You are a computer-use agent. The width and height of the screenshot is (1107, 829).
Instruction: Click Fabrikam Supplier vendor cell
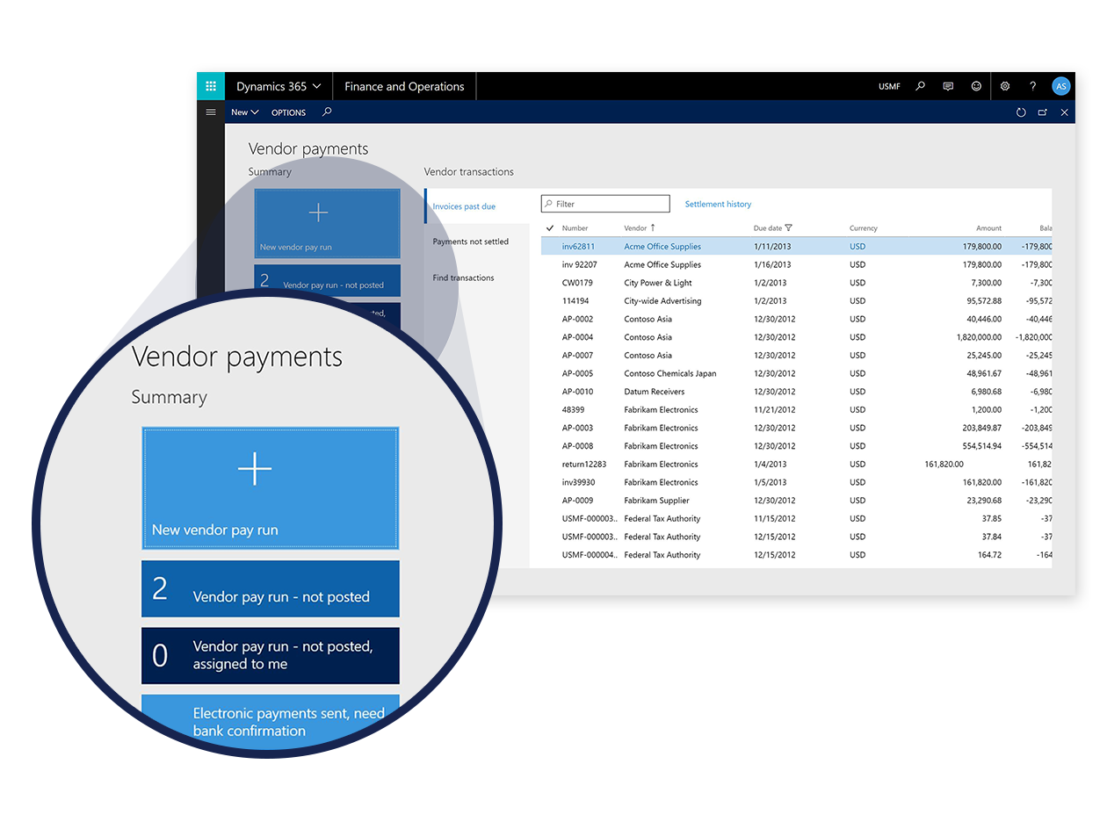[x=657, y=501]
